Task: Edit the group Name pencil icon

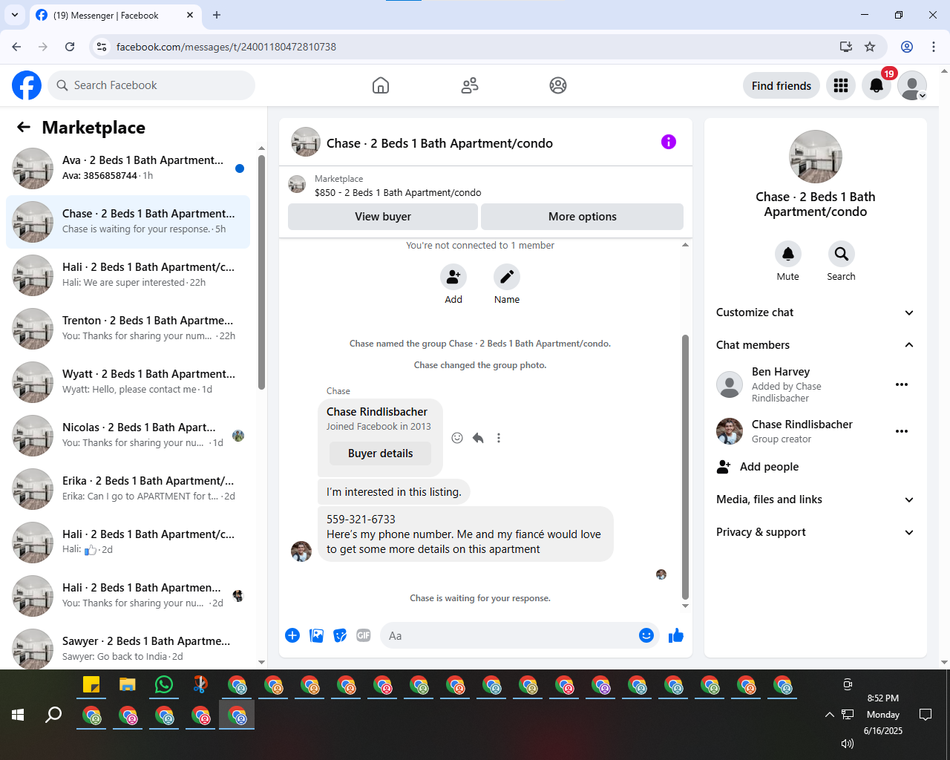Action: [507, 277]
